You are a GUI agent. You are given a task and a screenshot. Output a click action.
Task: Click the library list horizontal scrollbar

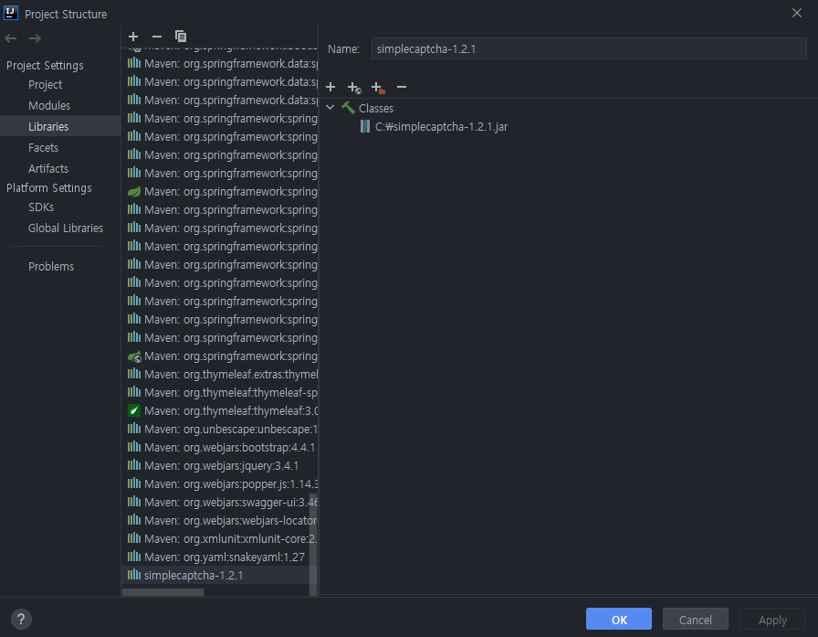163,592
